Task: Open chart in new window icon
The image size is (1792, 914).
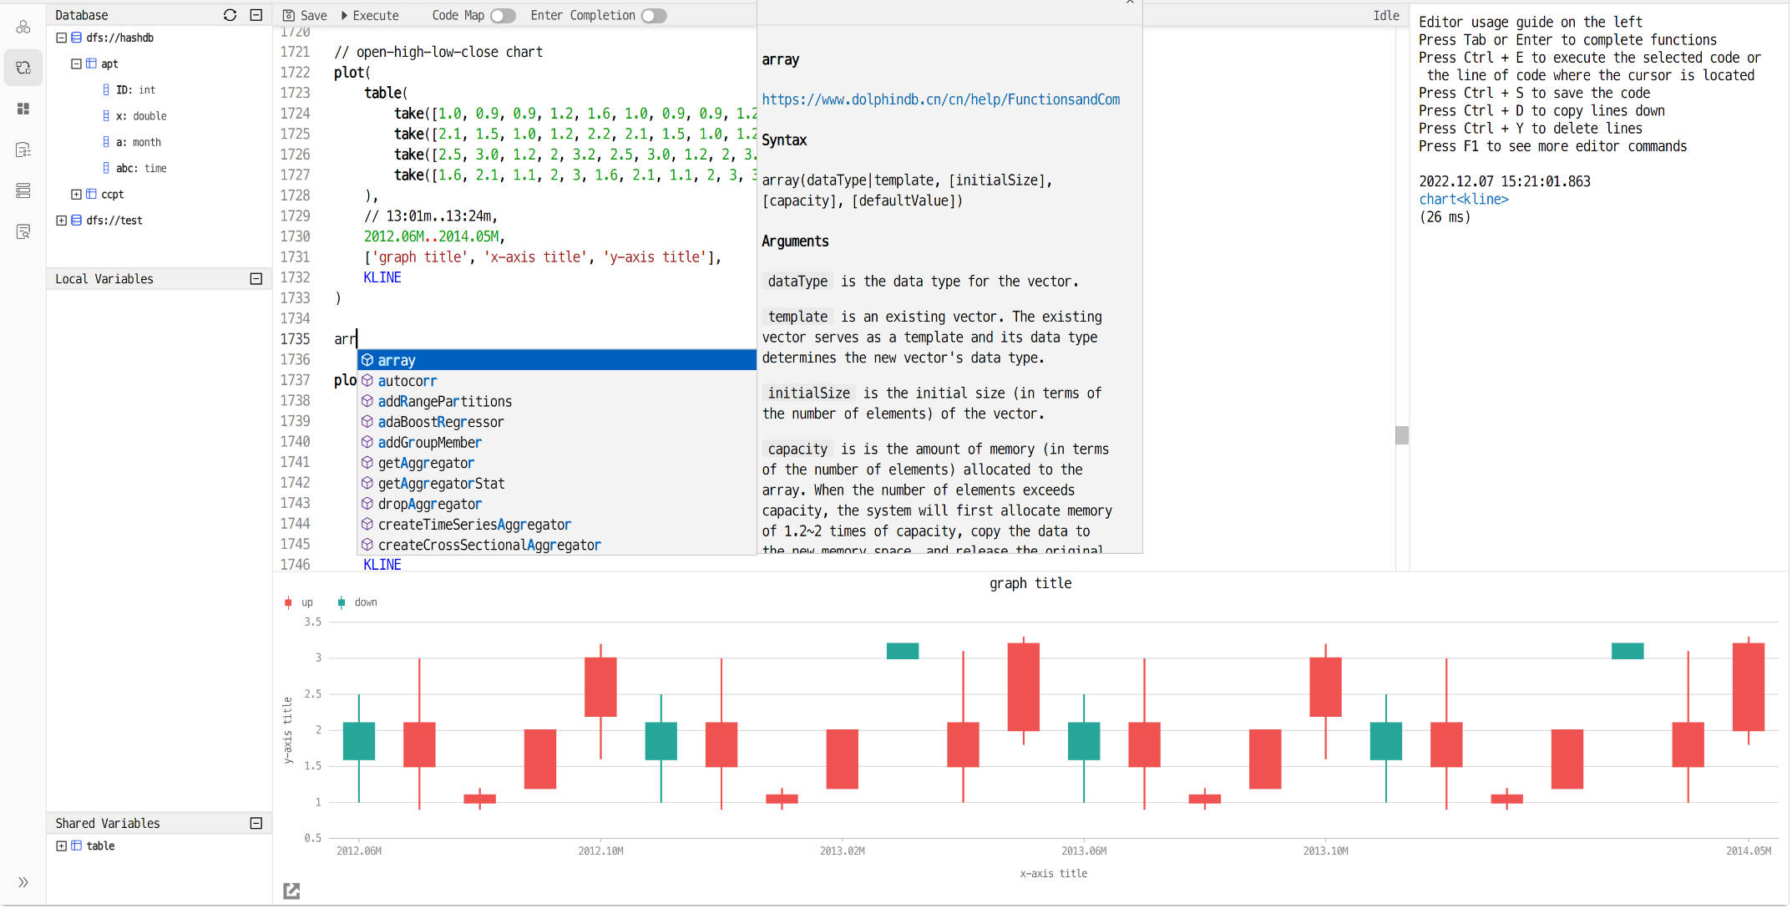Action: [291, 891]
